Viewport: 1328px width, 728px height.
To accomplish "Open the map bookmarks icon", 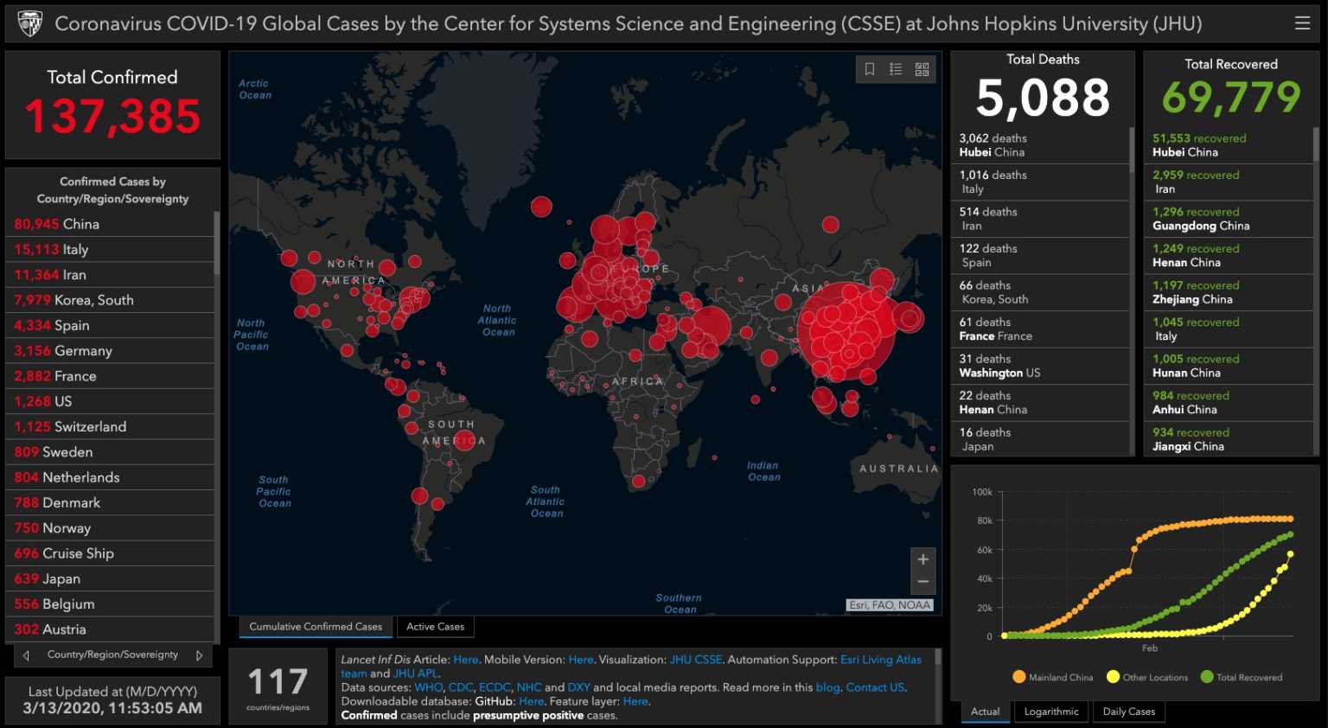I will tap(870, 69).
